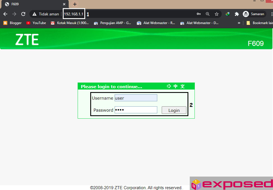Open the Kotak Masuk Gmail bookmark
Screen dimensions: 273x190
click(x=70, y=23)
